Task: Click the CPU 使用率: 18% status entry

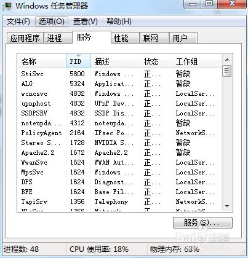Action: point(99,249)
